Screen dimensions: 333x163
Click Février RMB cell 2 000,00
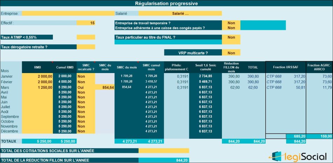(38, 82)
